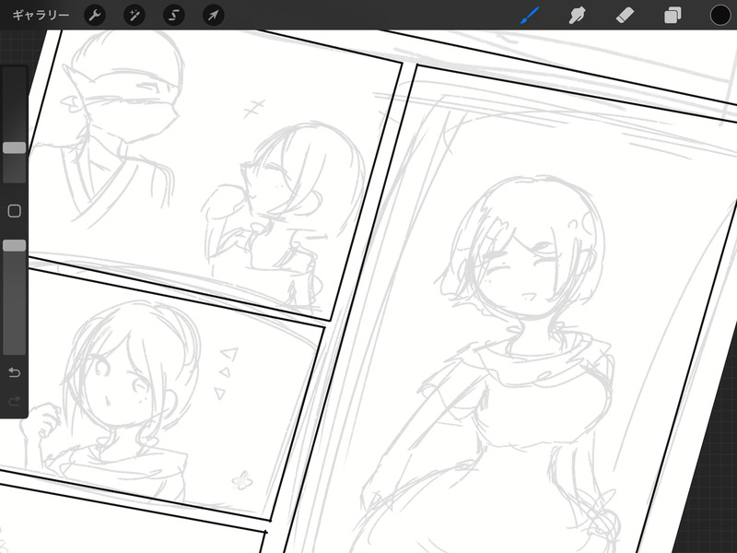Select the Smudge finger tool
The width and height of the screenshot is (737, 553).
(x=578, y=15)
